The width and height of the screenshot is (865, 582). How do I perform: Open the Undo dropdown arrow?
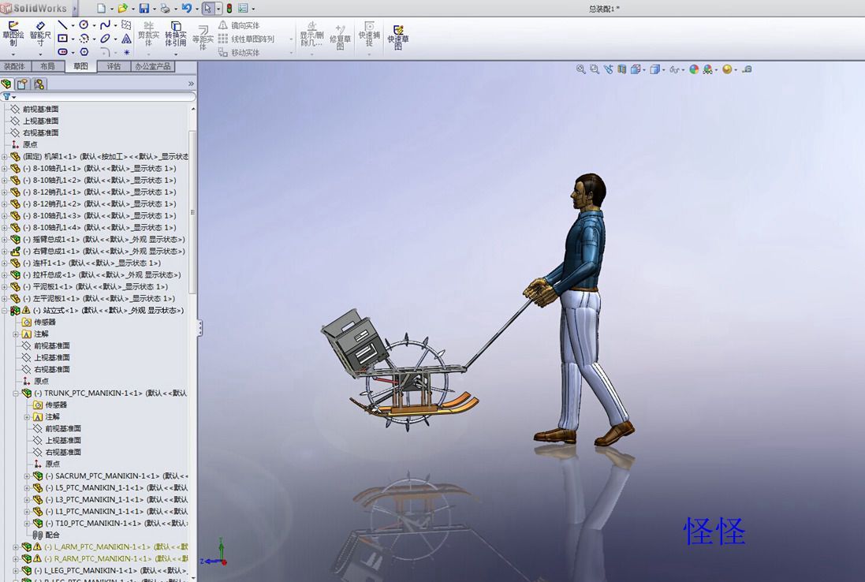(x=195, y=9)
